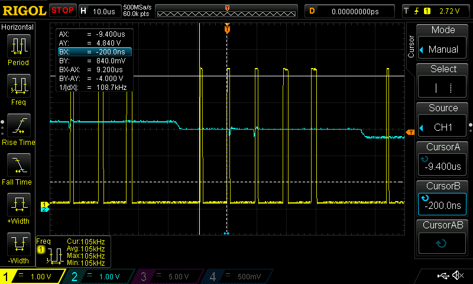
Task: Select the Period measurement icon
Action: click(19, 46)
